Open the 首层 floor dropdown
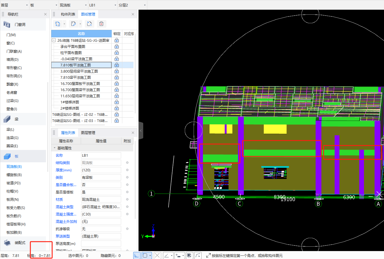 coord(14,5)
